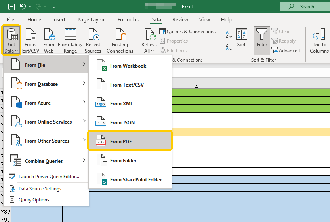Select the column B header

click(196, 85)
